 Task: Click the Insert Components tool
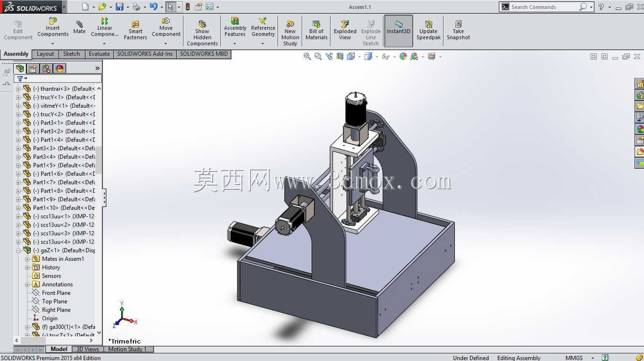[52, 27]
